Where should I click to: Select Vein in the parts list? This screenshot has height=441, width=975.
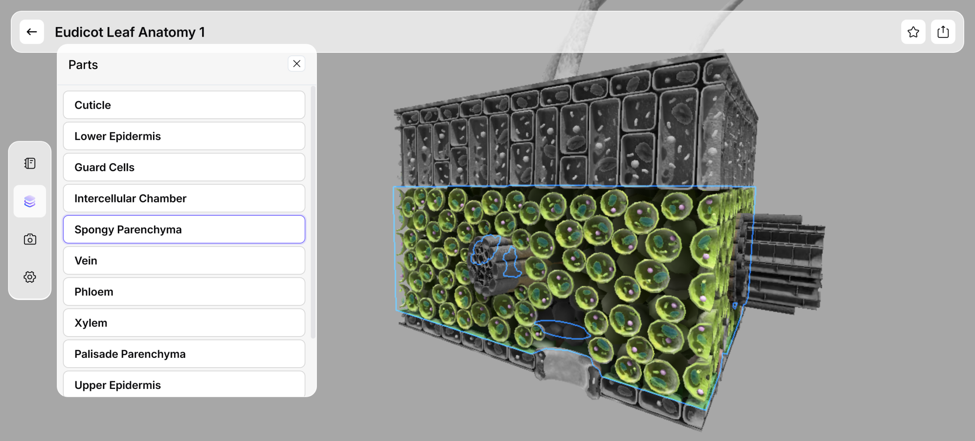[x=184, y=261]
